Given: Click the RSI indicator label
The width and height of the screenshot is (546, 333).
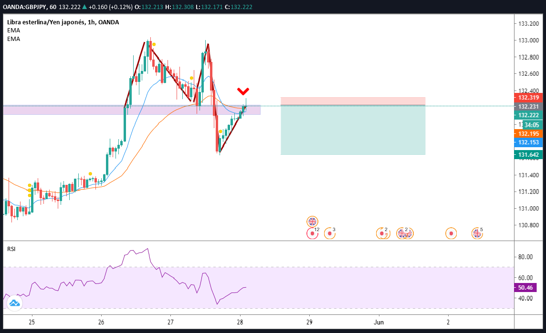Looking at the screenshot, I should [x=11, y=249].
